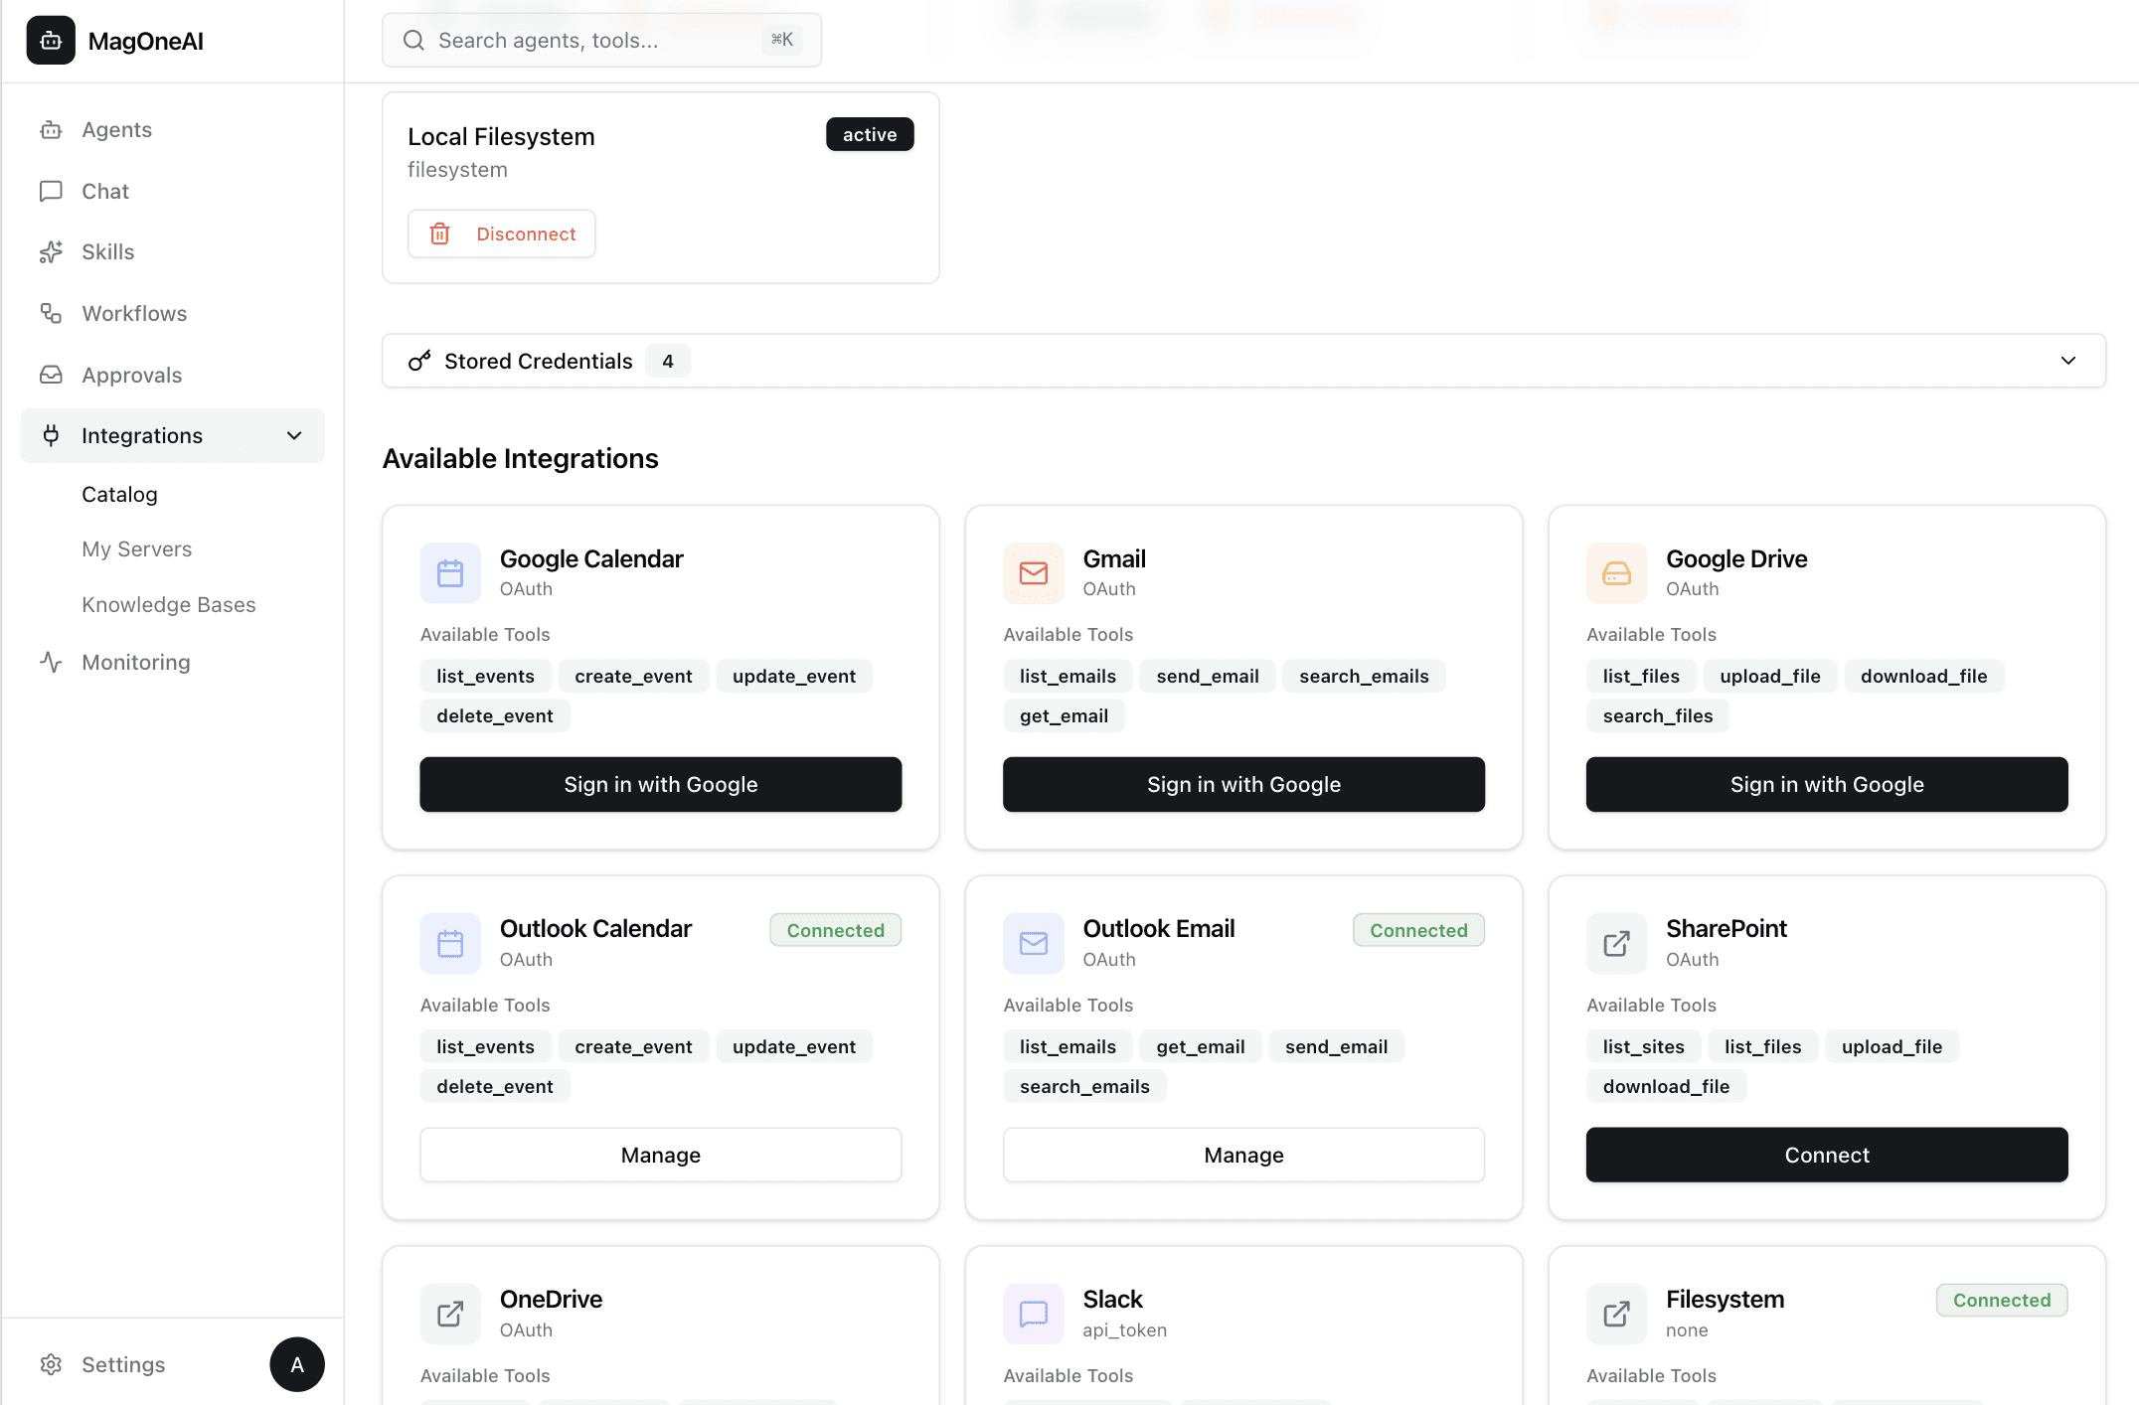Click the SharePoint external link icon
Viewport: 2139px width, 1405px height.
[1616, 944]
